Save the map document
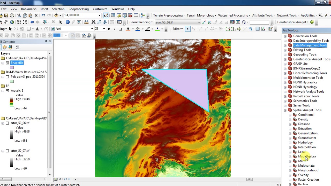Viewport: 331px width, 186px height. pos(6,16)
